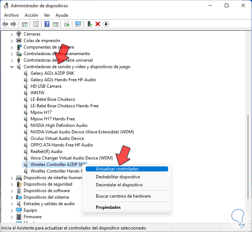The image size is (252, 232).
Task: Toggle the console tree pane icon
Action: (x=25, y=24)
